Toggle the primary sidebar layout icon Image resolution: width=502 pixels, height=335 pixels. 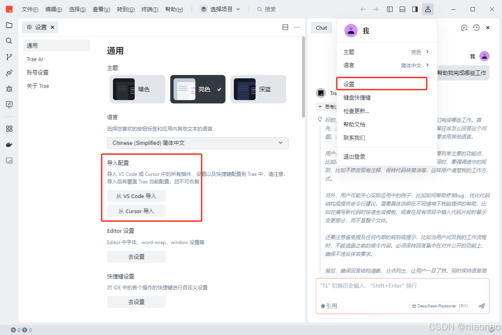[390, 9]
